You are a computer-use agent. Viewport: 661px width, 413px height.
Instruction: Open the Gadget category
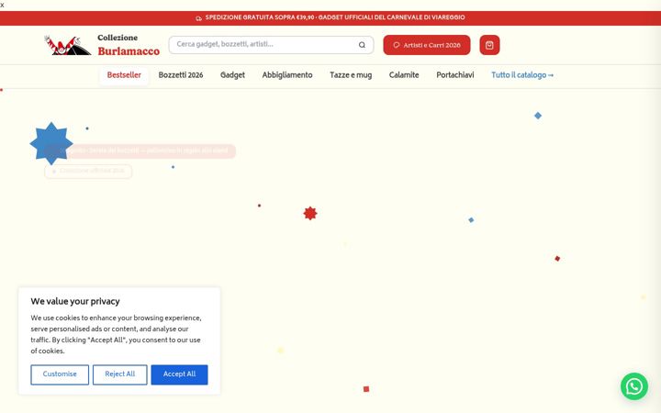click(x=232, y=75)
